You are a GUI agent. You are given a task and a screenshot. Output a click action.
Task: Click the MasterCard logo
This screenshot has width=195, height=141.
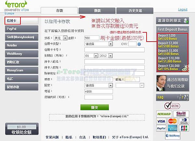point(173,121)
